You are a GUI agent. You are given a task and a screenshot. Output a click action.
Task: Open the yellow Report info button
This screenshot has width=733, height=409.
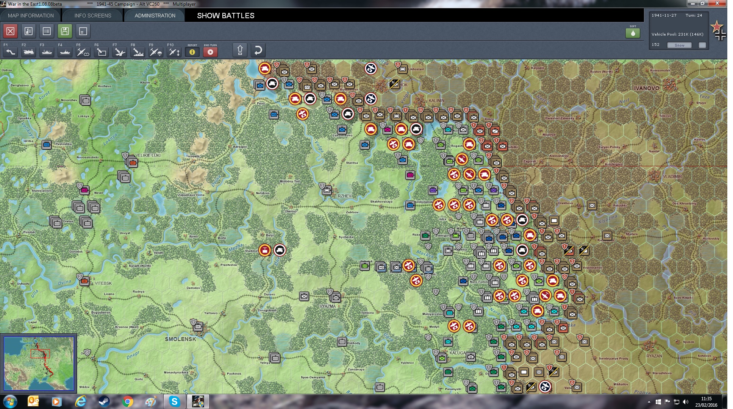[192, 52]
